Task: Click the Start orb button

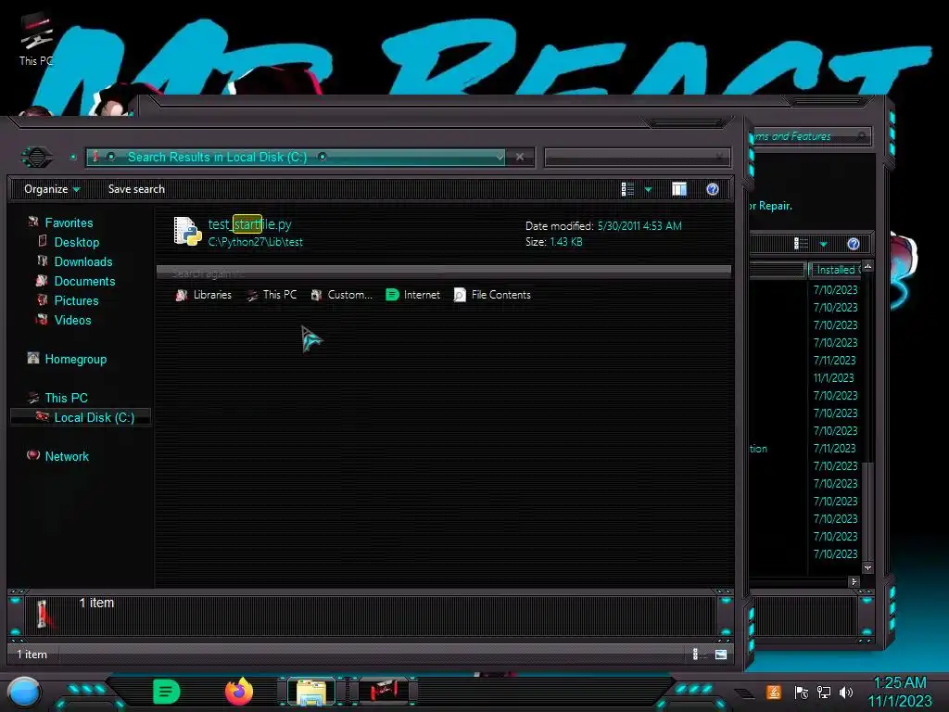Action: pyautogui.click(x=24, y=693)
